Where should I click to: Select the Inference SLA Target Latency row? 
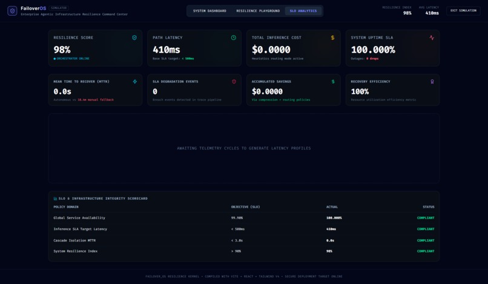244,229
